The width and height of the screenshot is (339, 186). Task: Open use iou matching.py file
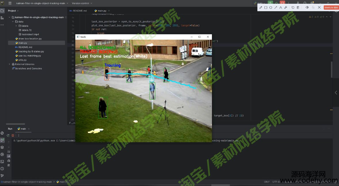[x=28, y=55]
